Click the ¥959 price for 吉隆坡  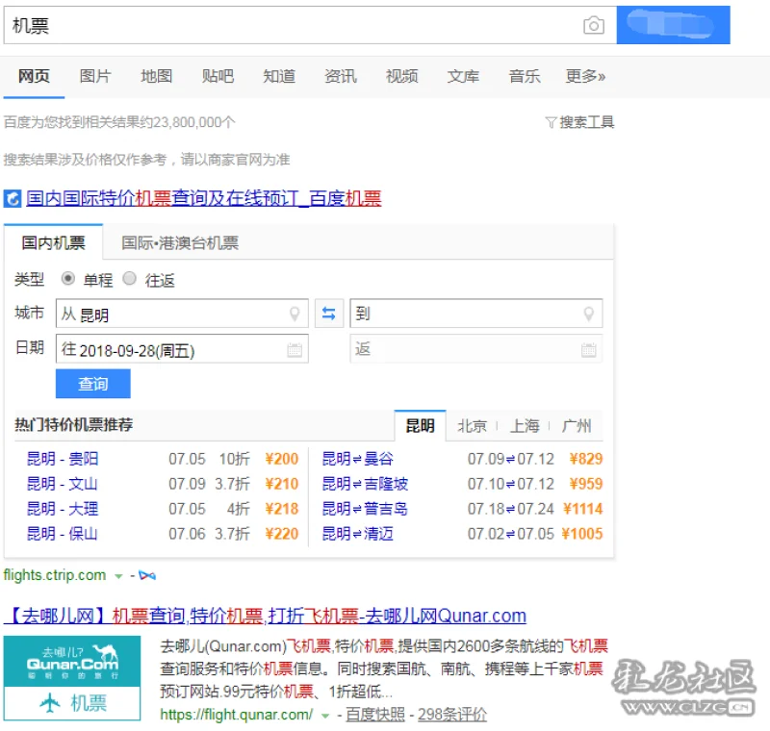point(586,484)
